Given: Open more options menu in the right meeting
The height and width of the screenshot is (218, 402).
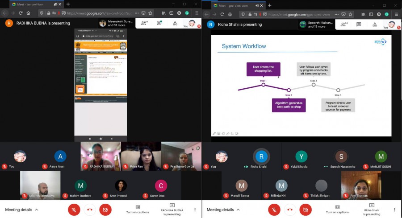Looking at the screenshot, I should (x=395, y=210).
